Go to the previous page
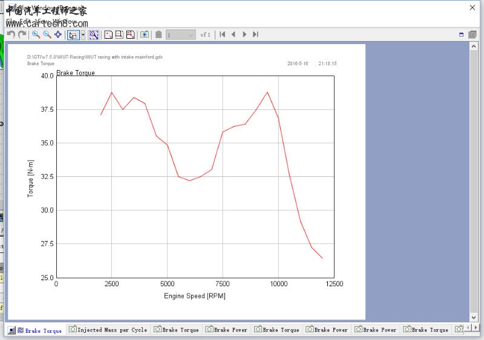484x340 pixels. pos(234,34)
